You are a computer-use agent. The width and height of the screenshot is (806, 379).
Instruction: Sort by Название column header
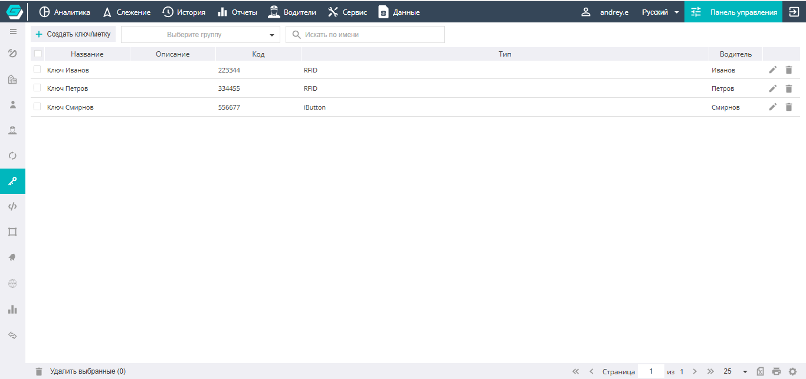tap(87, 54)
